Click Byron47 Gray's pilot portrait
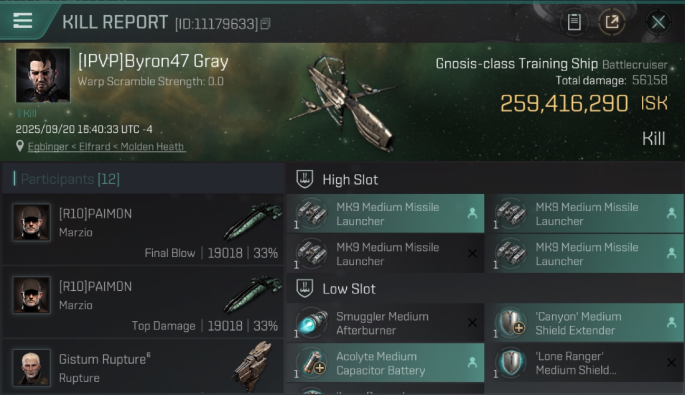 coord(43,75)
